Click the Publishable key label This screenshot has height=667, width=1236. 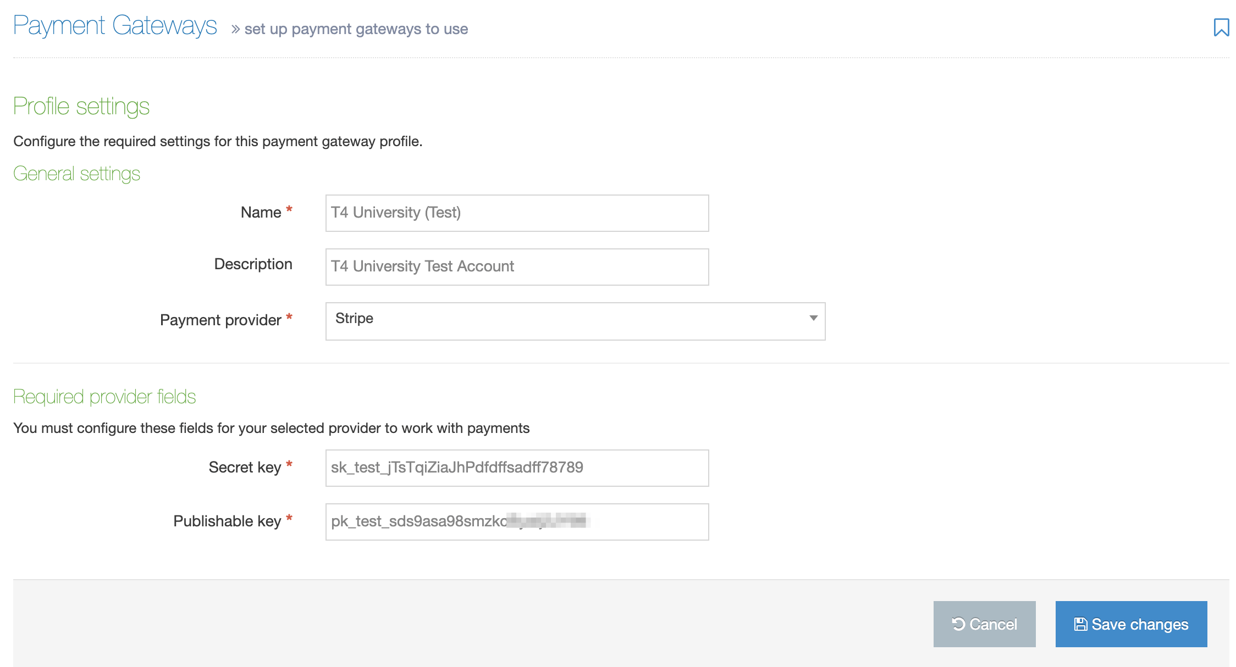click(227, 521)
